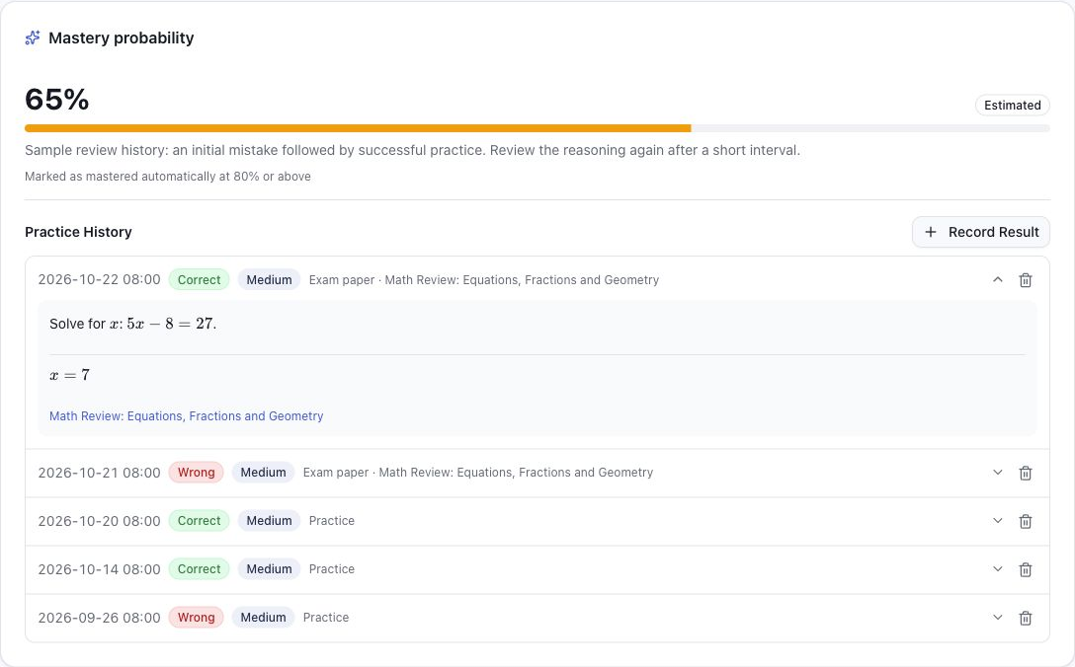Click the Medium tag on 2026-10-22 row

click(x=269, y=279)
